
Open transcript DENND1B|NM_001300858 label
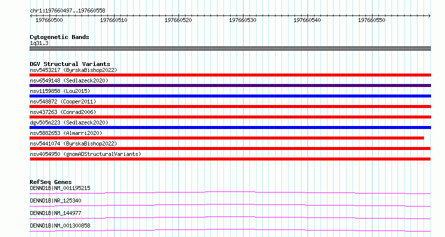coord(60,225)
